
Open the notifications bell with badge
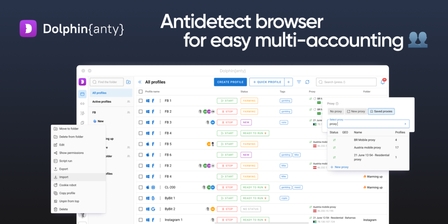[383, 82]
